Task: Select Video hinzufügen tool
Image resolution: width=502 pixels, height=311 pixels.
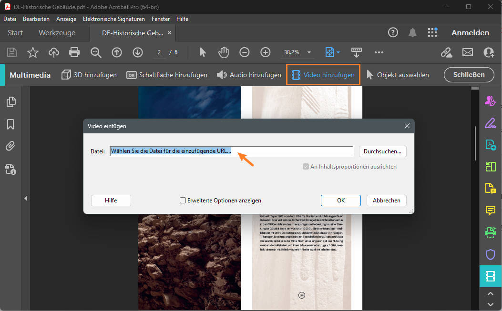Action: 323,75
